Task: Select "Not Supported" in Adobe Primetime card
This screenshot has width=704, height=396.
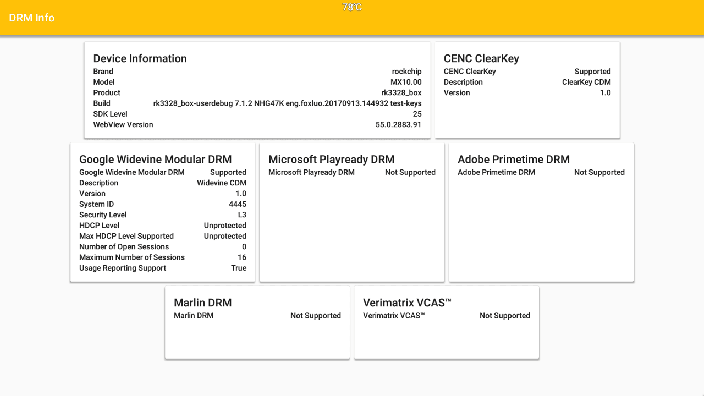Action: tap(599, 172)
